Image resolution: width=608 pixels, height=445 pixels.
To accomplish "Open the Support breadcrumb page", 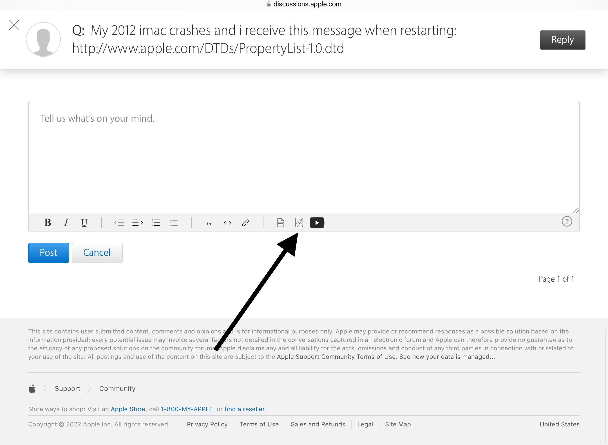I will (67, 389).
